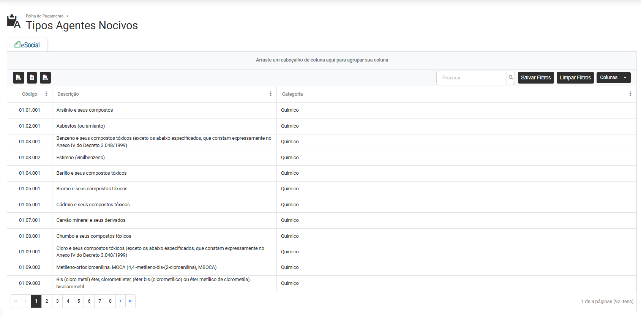Export the table to Excel
The image size is (641, 316).
pyautogui.click(x=32, y=77)
